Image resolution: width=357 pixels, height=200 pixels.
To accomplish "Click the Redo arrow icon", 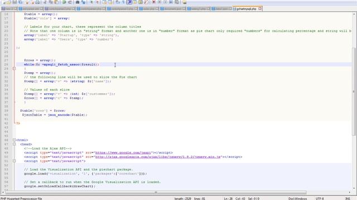I will click(70, 2).
